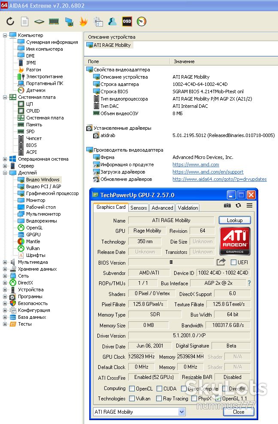The image size is (278, 424).
Task: Click the user contact toolbar icon
Action: tap(112, 21)
